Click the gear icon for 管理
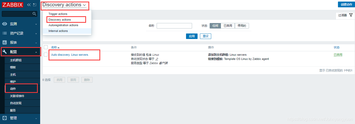The height and width of the screenshot is (124, 355). pos(4,118)
